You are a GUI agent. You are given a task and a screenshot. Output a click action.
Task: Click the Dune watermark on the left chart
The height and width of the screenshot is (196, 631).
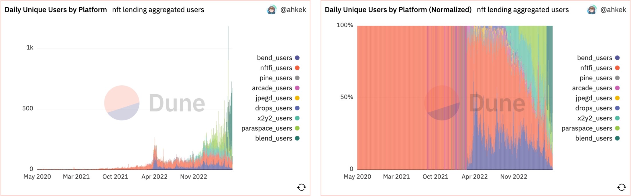click(x=155, y=103)
